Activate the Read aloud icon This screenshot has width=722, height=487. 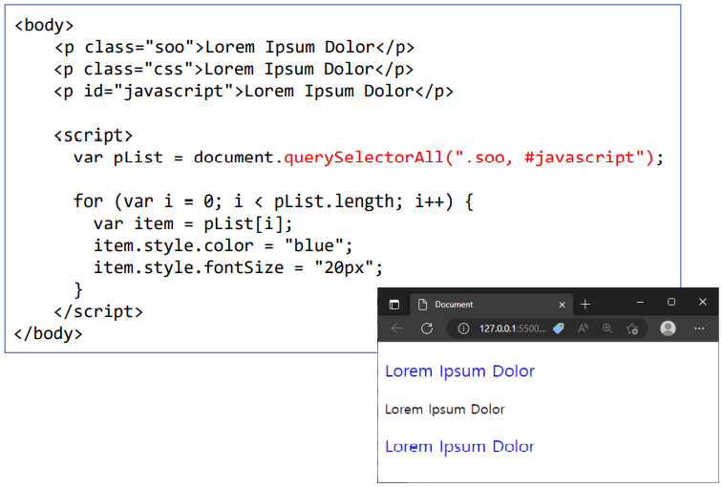tap(583, 328)
